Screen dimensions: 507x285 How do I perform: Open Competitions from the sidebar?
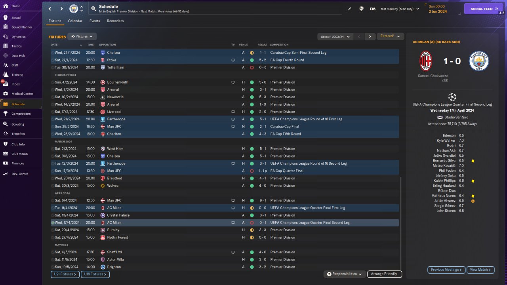[x=21, y=114]
